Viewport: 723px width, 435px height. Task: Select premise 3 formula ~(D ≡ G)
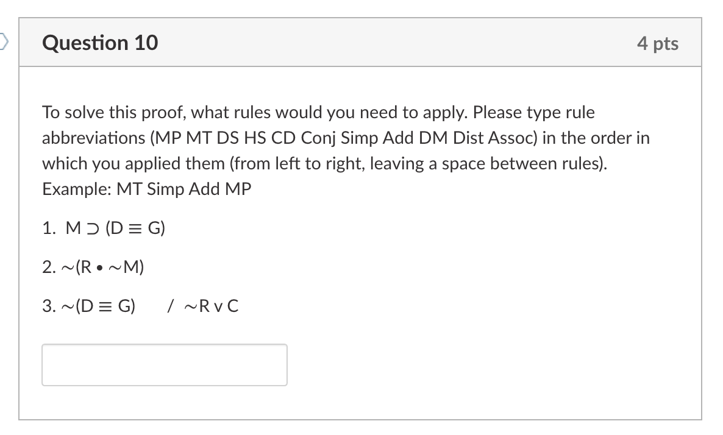[98, 306]
